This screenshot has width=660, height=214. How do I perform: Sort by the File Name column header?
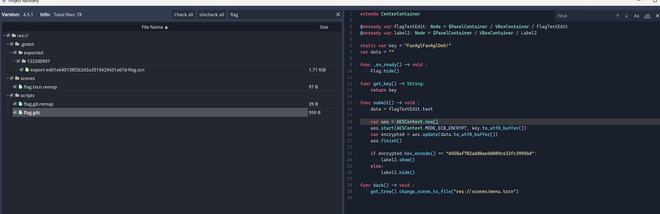click(155, 27)
